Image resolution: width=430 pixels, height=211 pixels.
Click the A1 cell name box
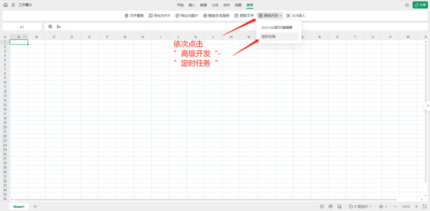(x=22, y=27)
